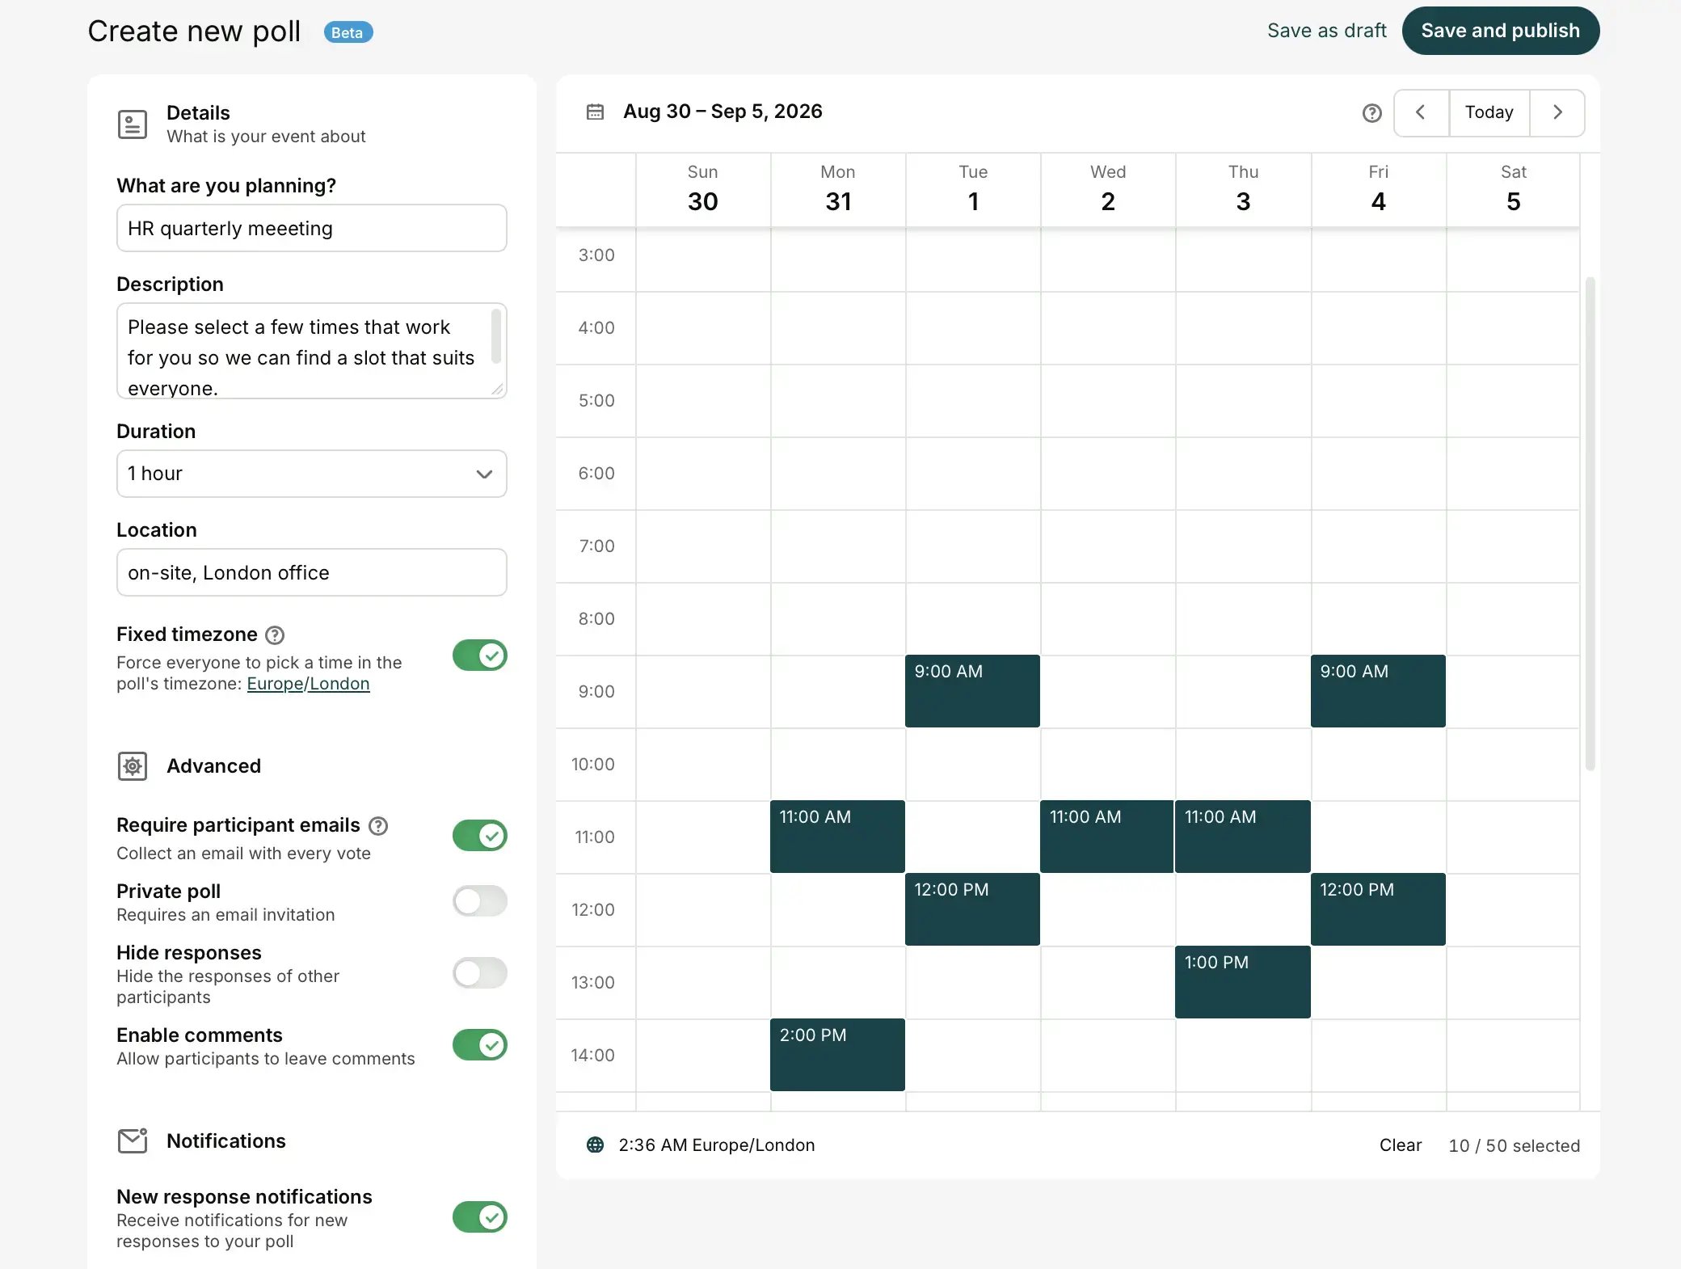Disable the Fixed timezone toggle

click(480, 656)
